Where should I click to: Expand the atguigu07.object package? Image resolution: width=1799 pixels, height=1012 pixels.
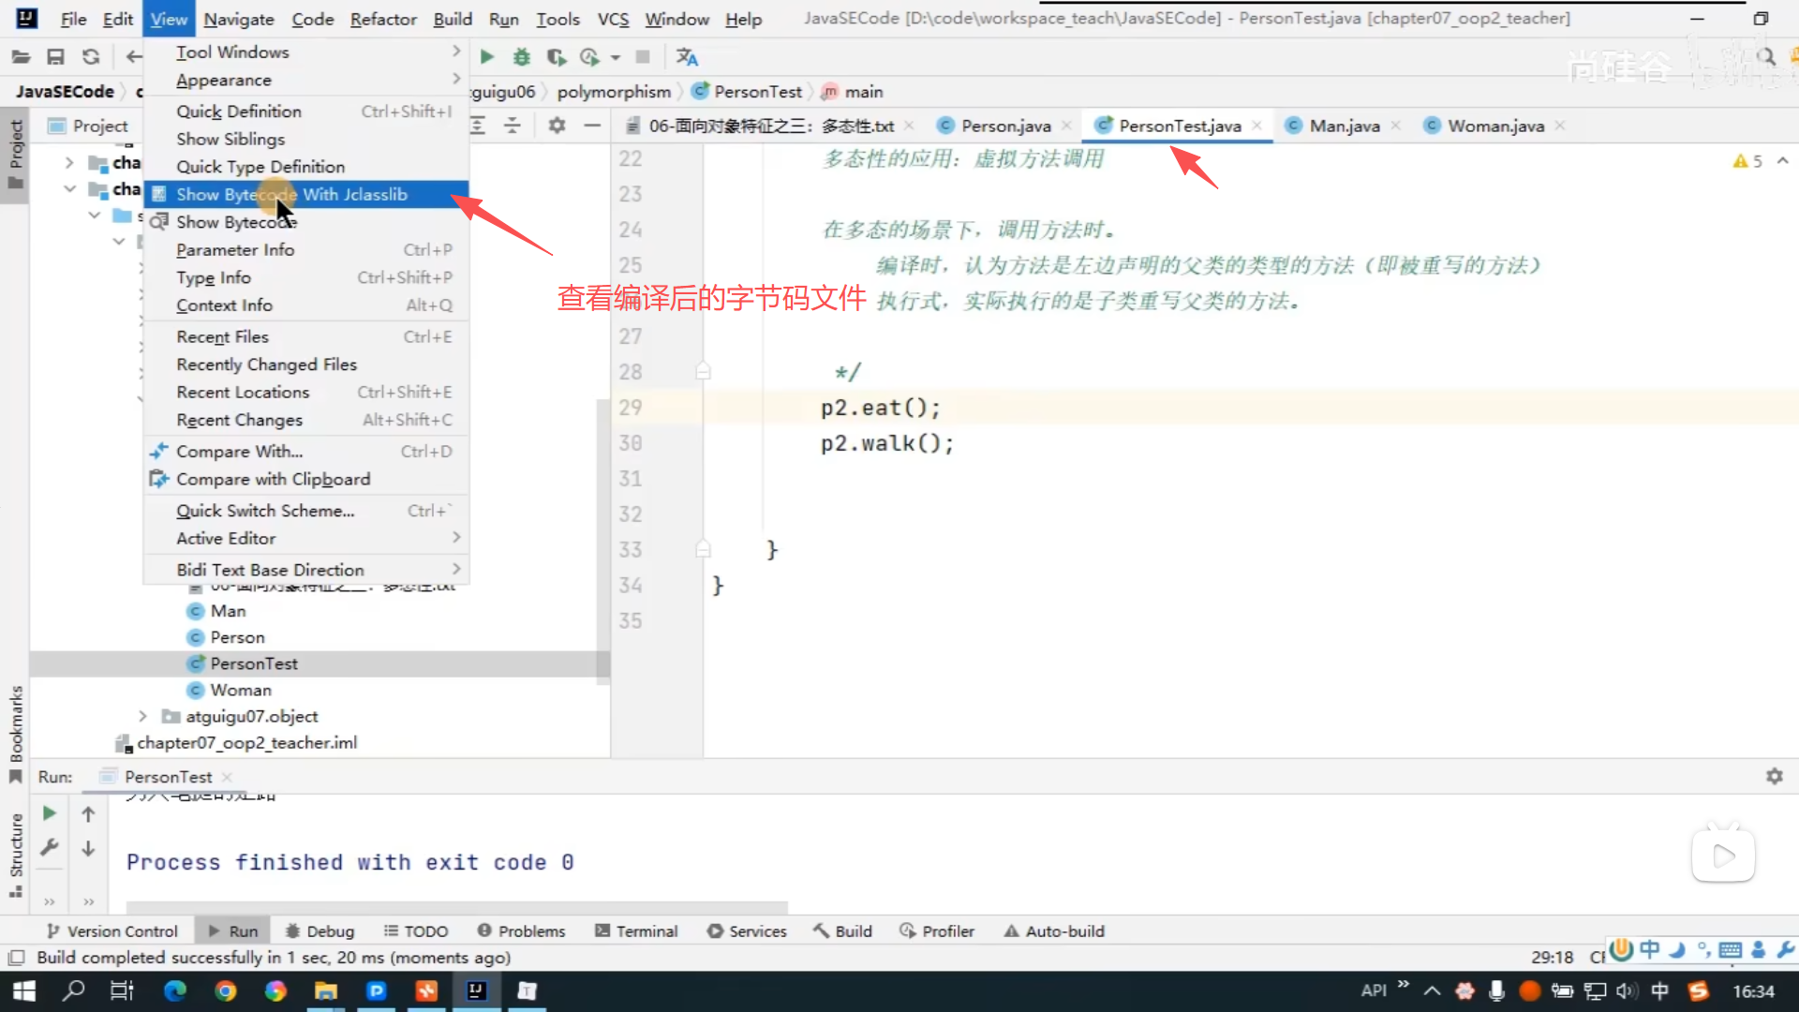[142, 716]
